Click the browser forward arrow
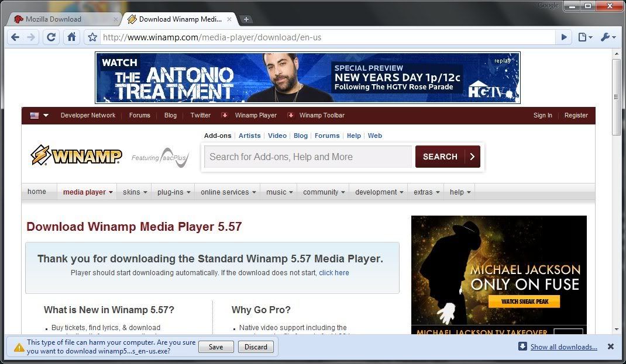 (31, 37)
